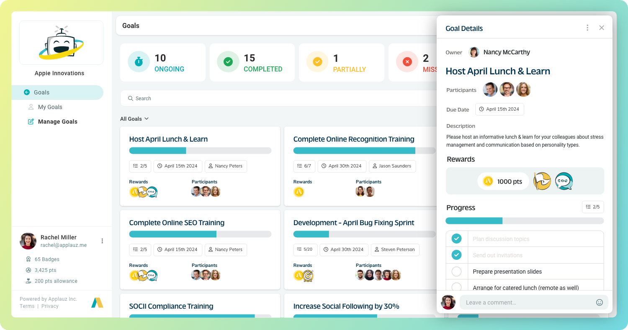
Task: Open the Privacy link
Action: tap(50, 306)
